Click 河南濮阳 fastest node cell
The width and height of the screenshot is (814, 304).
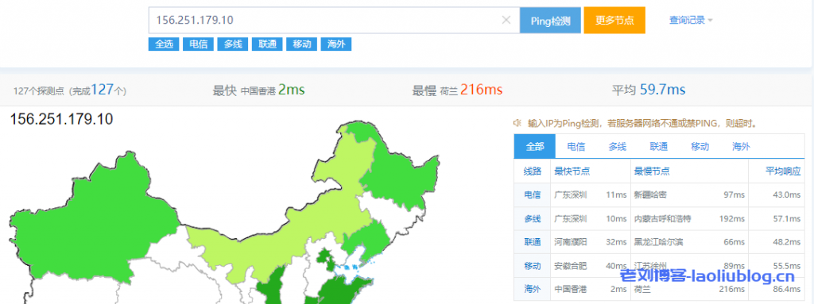571,242
